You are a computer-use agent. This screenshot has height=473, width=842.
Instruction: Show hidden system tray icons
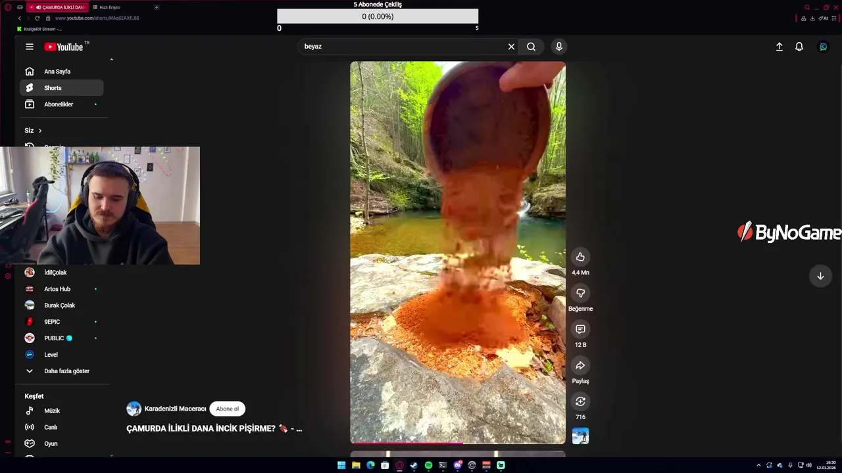pos(758,465)
